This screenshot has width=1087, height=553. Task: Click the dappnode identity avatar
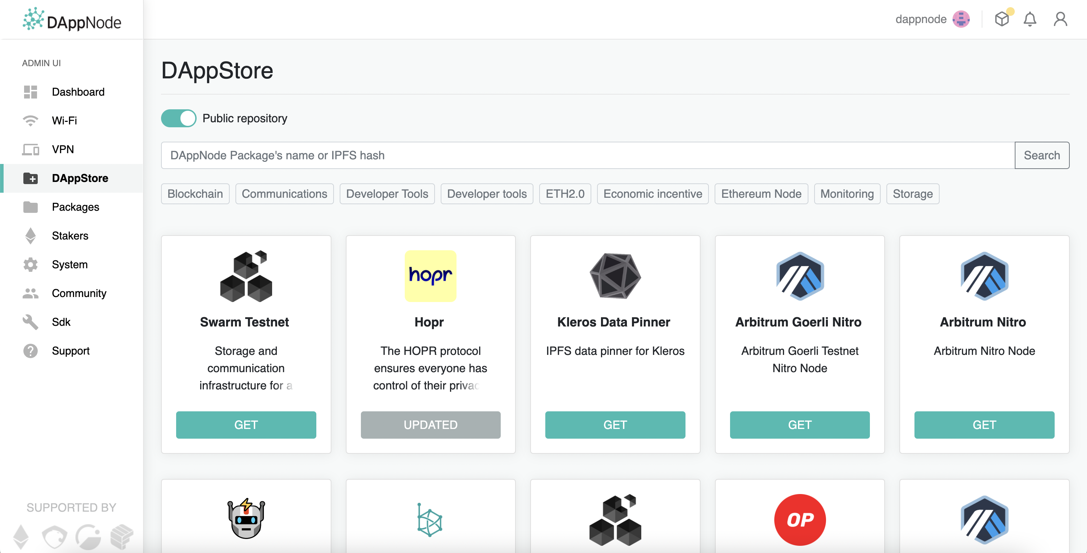click(961, 19)
